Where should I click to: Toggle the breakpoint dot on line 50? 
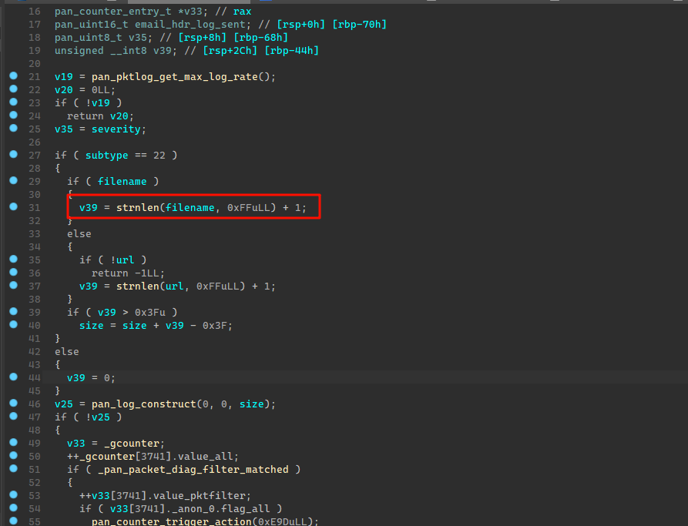click(14, 455)
